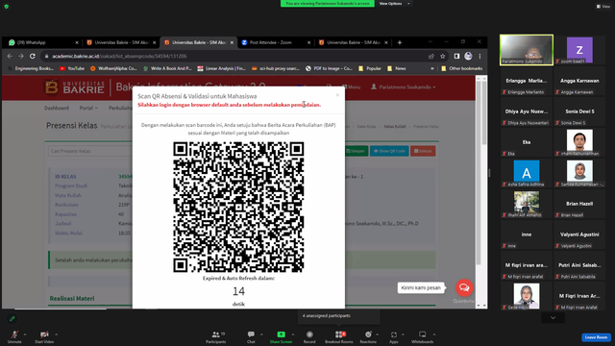This screenshot has width=615, height=346.
Task: Open the Other bookmarks folder
Action: coord(461,68)
